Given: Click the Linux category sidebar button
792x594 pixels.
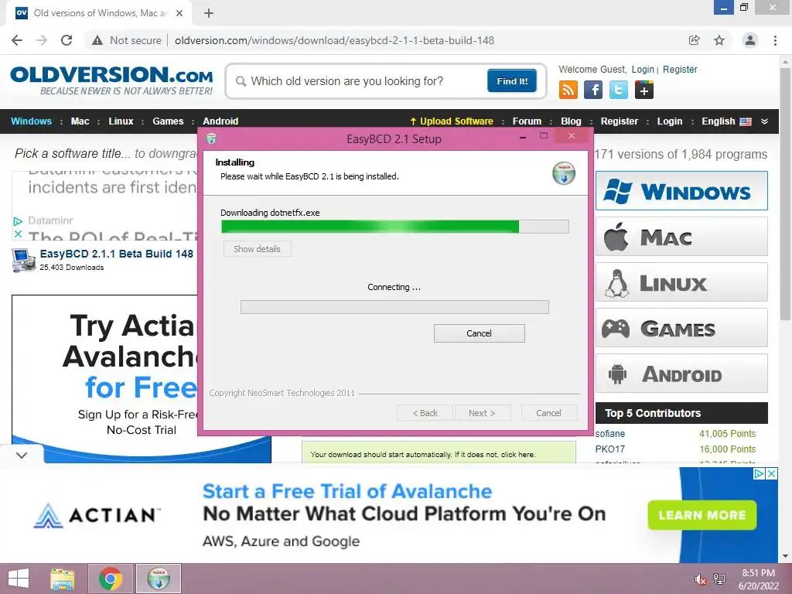Looking at the screenshot, I should click(x=681, y=282).
